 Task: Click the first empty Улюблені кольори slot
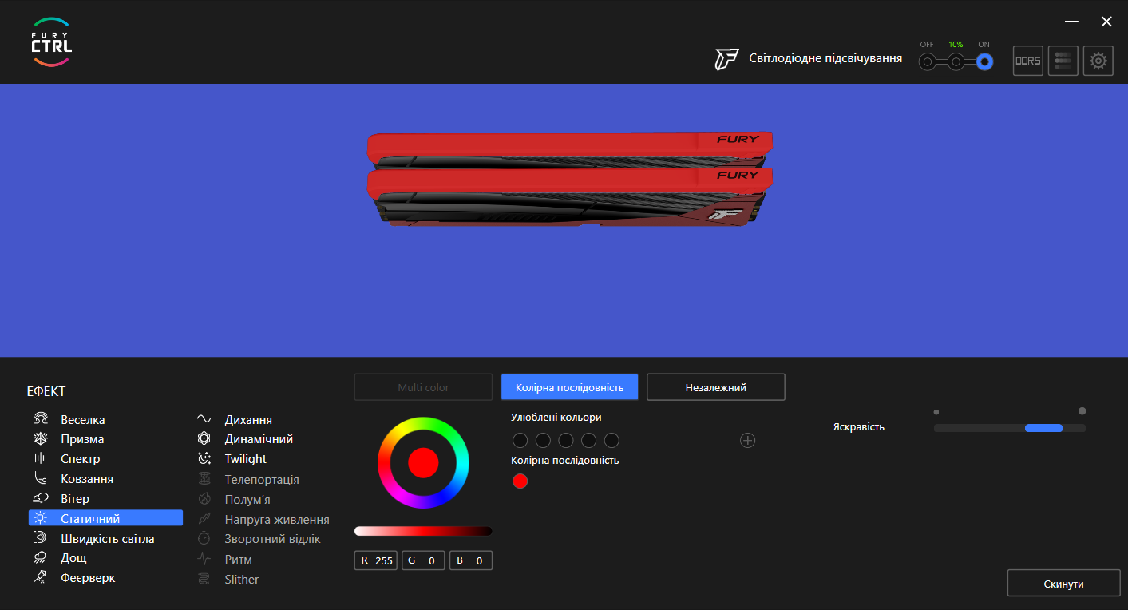click(x=520, y=440)
